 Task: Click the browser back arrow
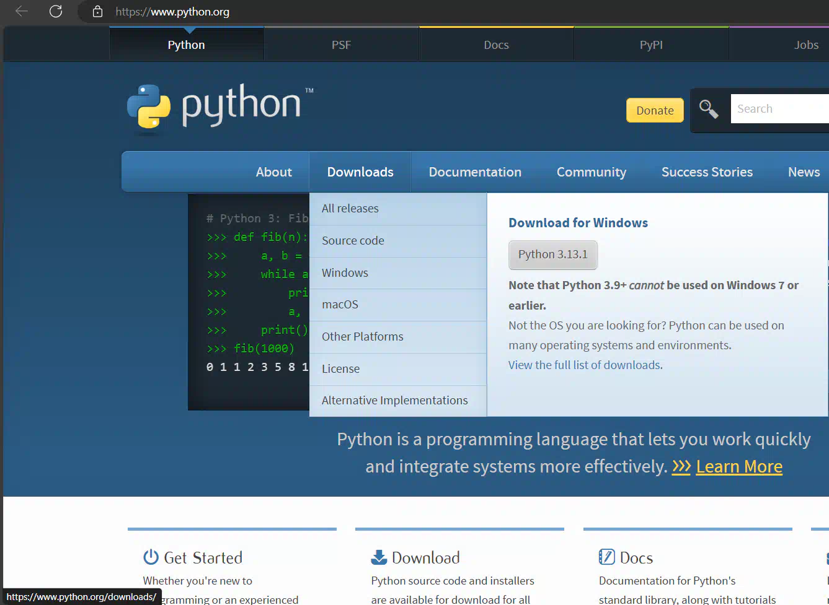click(22, 11)
